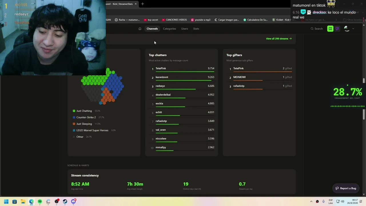This screenshot has width=366, height=206.
Task: Open the Stats tab
Action: coord(196,29)
